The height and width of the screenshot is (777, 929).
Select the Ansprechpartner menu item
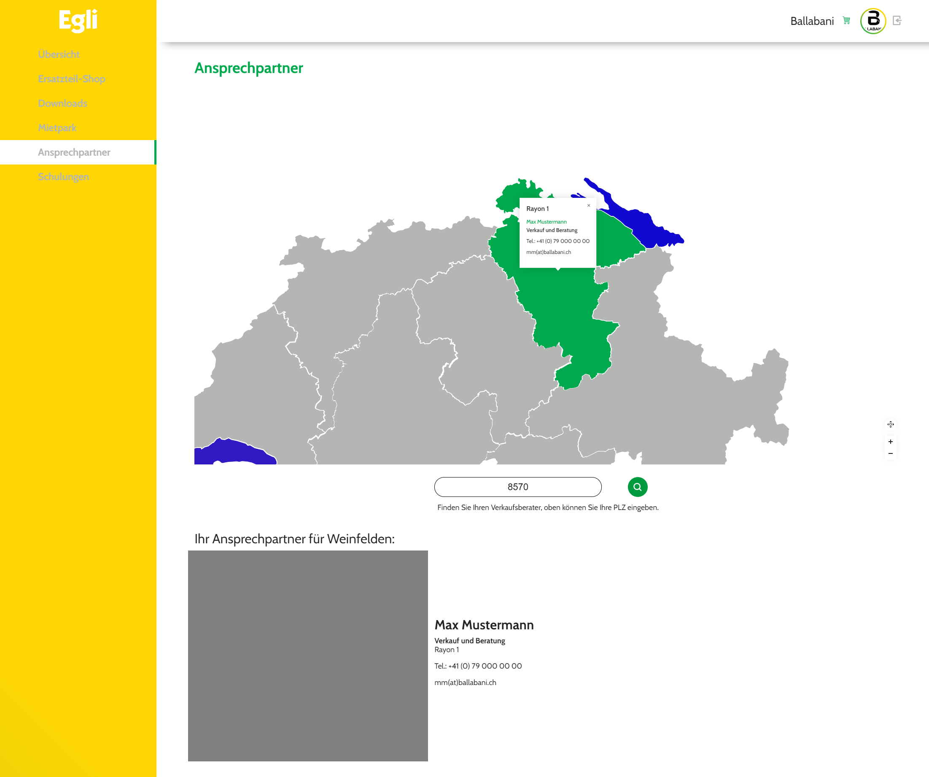[x=74, y=152]
